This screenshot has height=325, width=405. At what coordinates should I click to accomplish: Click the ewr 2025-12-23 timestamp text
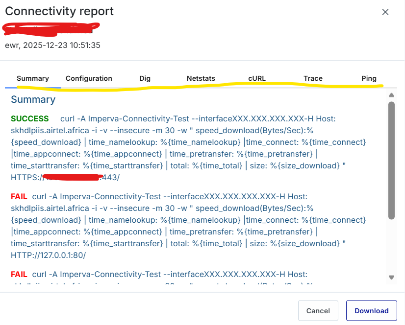point(53,45)
